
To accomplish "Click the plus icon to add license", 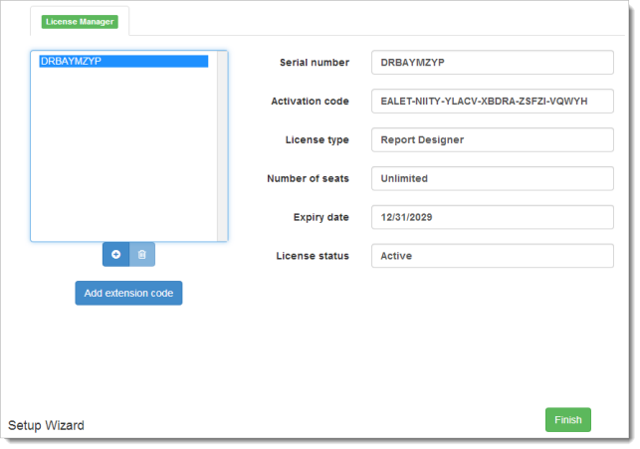I will pos(115,255).
